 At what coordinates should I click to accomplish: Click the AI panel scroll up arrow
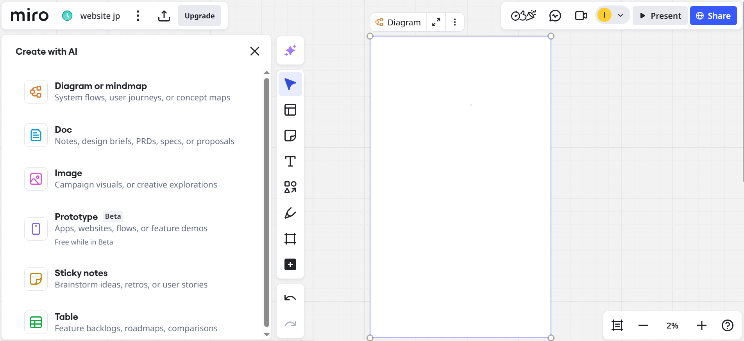click(x=266, y=73)
